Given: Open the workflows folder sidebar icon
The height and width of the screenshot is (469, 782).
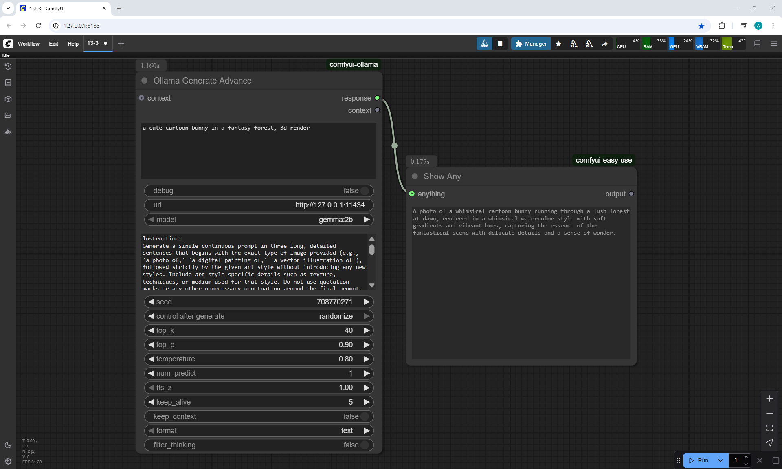Looking at the screenshot, I should pyautogui.click(x=8, y=115).
